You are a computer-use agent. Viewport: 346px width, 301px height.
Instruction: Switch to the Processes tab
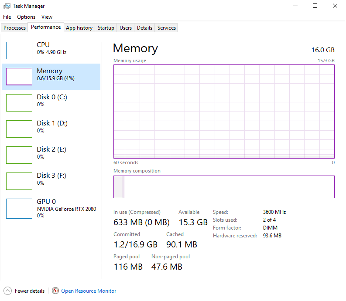pyautogui.click(x=14, y=28)
